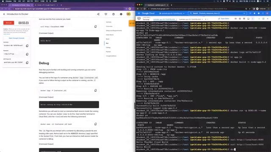This screenshot has height=152, width=271.
Task: Click the Learn more link under Caution
Action: (x=7, y=34)
